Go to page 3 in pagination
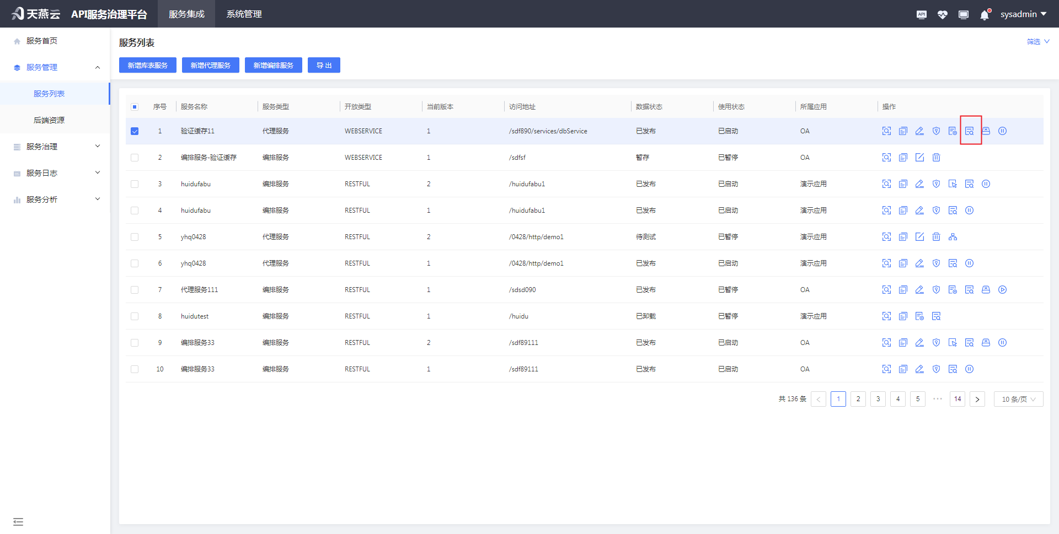The image size is (1059, 534). pyautogui.click(x=878, y=399)
